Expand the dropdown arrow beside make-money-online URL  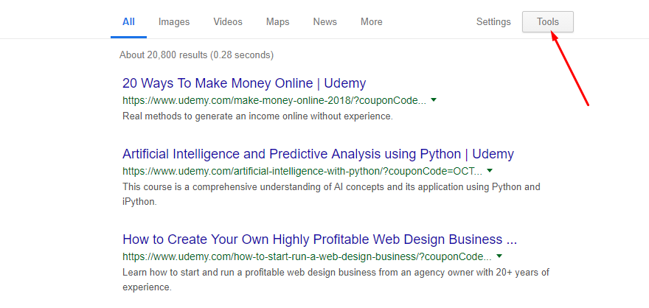tap(434, 100)
